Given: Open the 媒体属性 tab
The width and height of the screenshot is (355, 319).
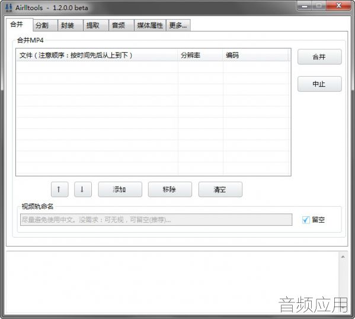Looking at the screenshot, I should (x=150, y=25).
